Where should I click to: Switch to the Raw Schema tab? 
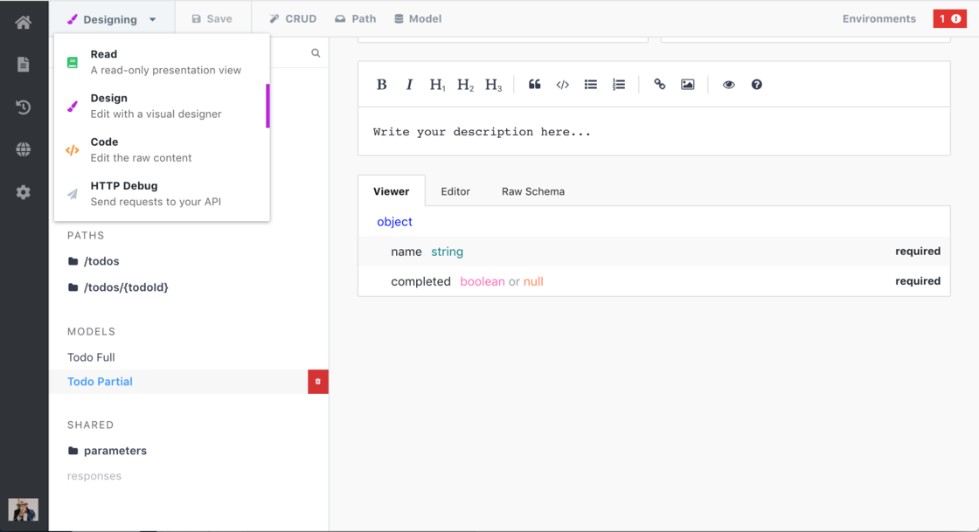coord(532,190)
